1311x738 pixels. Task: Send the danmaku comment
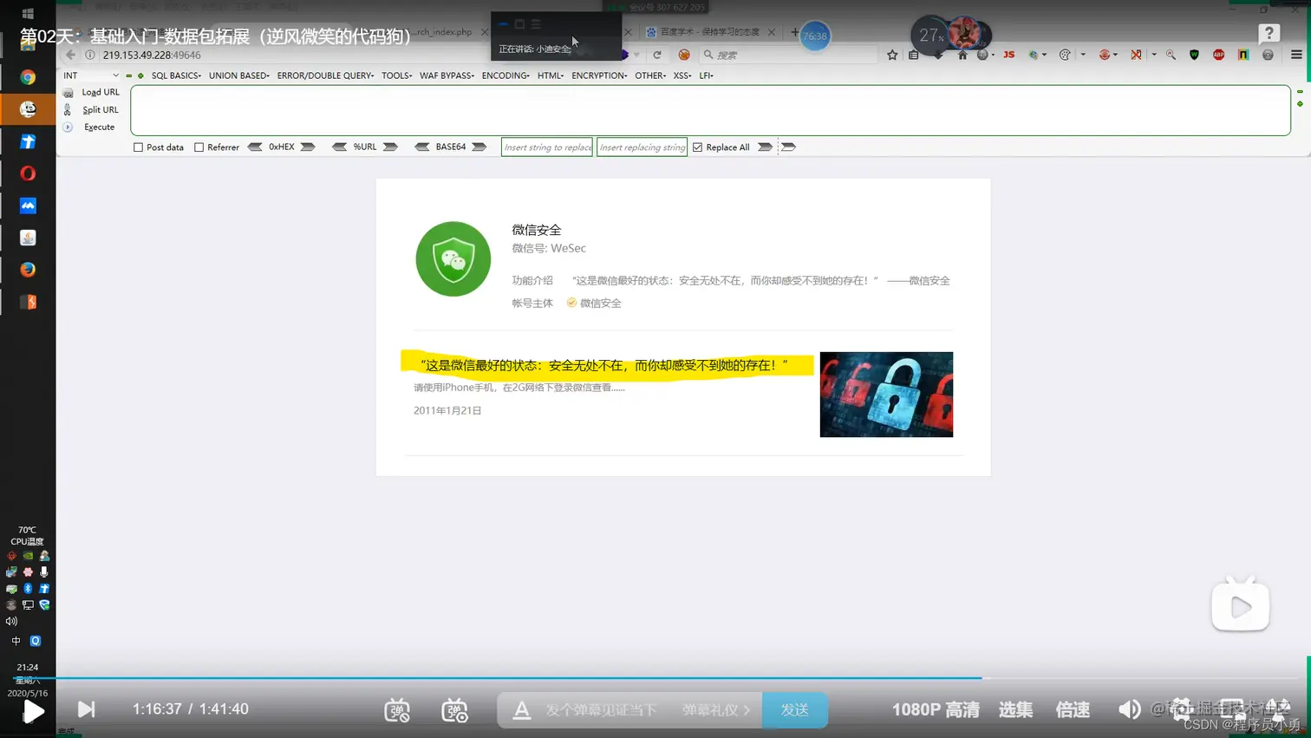795,710
